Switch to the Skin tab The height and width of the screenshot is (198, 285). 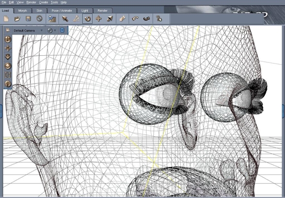pos(39,10)
